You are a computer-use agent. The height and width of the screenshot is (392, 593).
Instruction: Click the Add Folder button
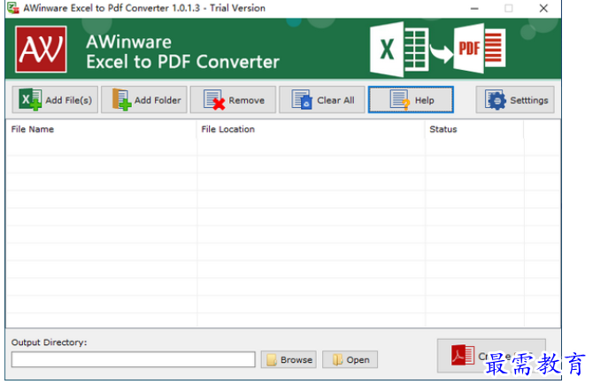click(144, 100)
